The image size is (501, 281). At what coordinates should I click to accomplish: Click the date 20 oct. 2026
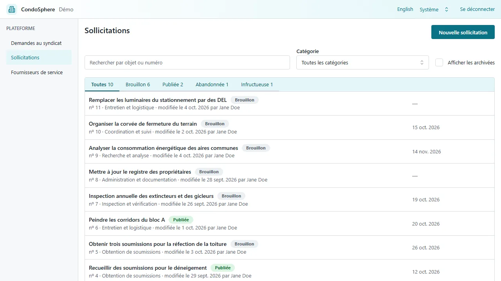tap(426, 224)
